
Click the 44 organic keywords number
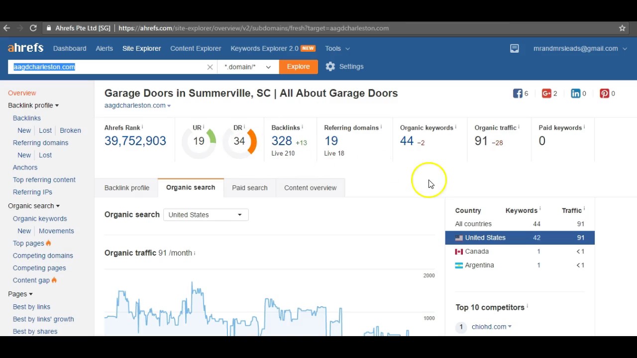[x=407, y=141]
